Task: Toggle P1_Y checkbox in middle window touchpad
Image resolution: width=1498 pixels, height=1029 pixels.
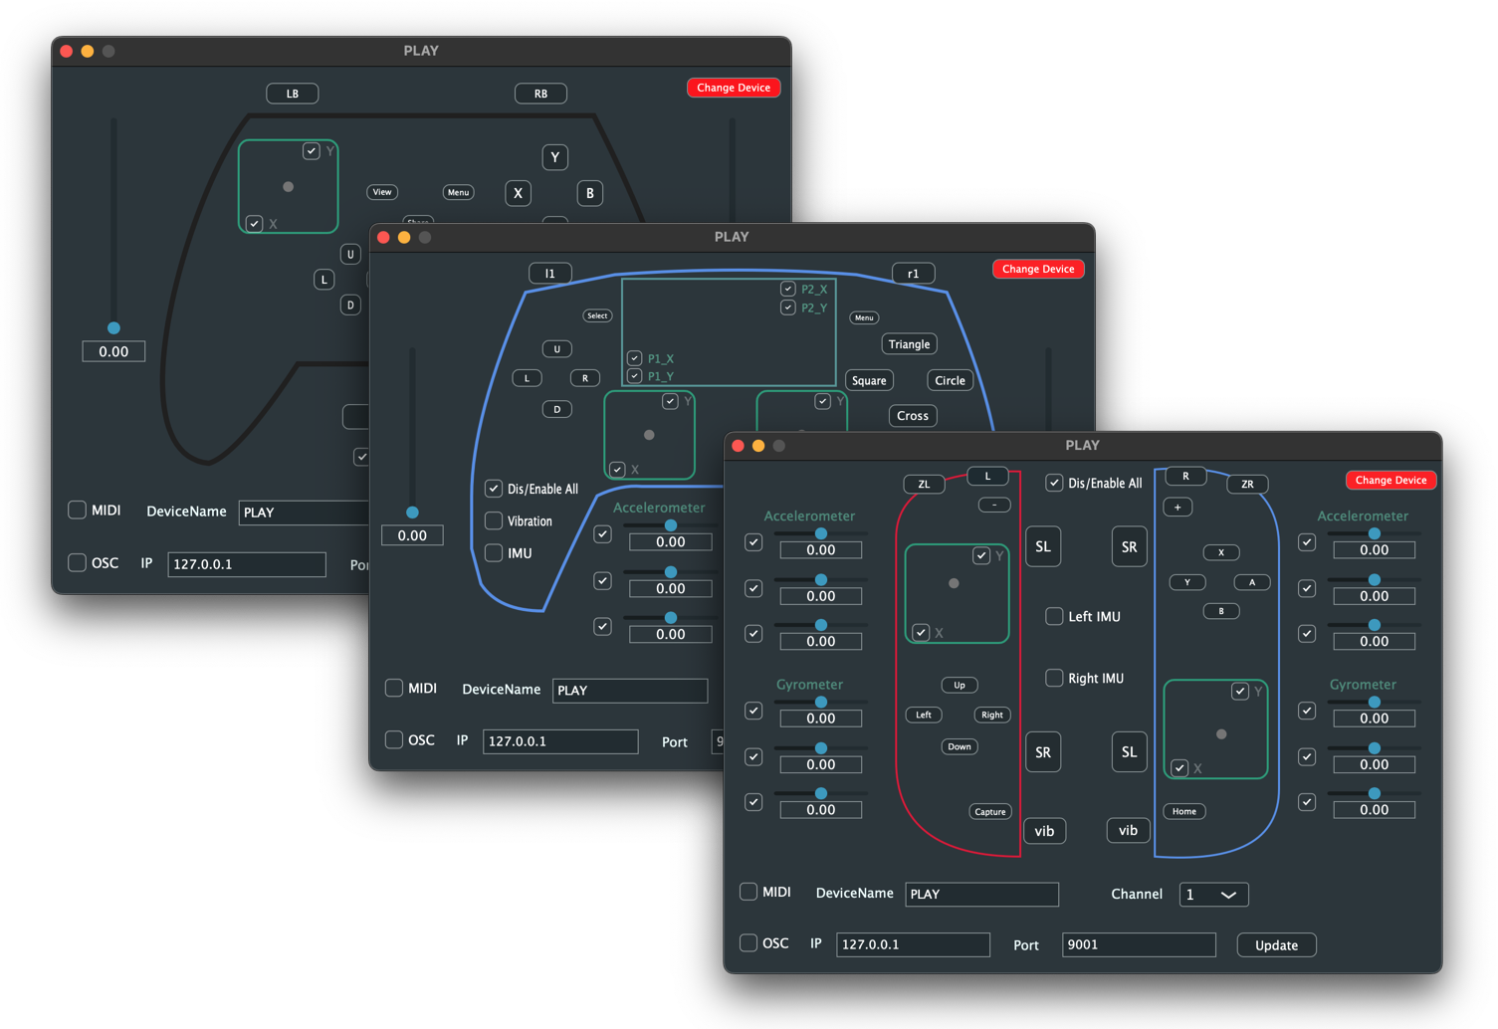Action: 634,376
